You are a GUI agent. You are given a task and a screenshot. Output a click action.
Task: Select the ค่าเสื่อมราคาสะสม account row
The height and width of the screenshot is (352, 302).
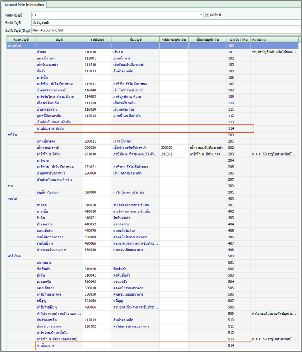pos(59,128)
